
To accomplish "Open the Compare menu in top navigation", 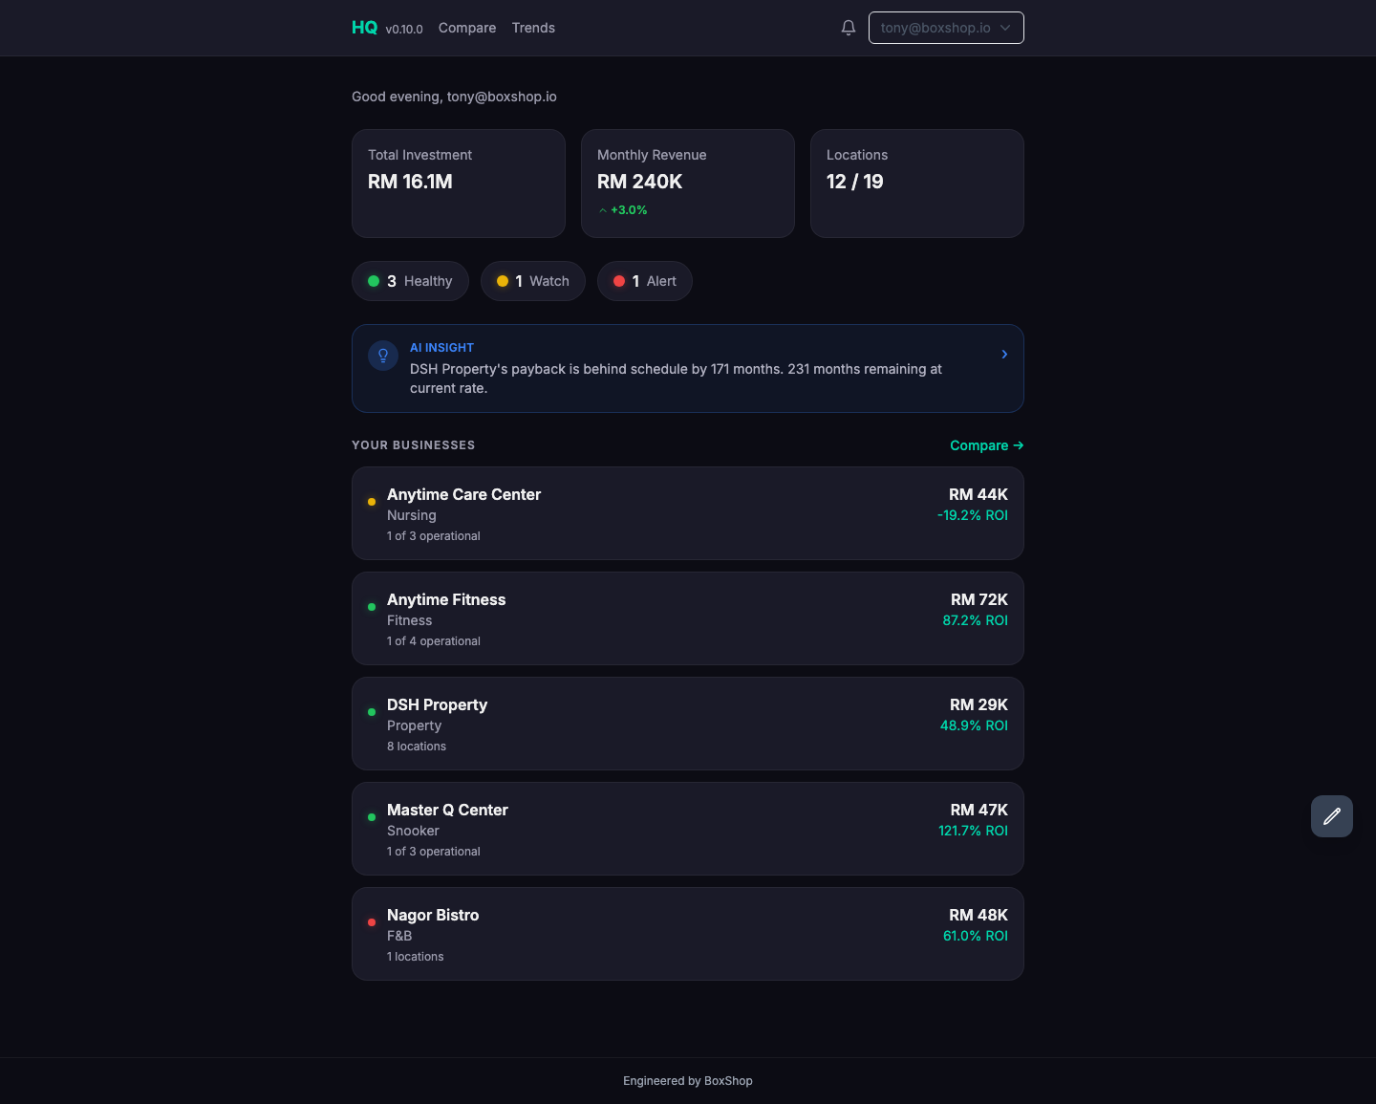I will click(467, 28).
